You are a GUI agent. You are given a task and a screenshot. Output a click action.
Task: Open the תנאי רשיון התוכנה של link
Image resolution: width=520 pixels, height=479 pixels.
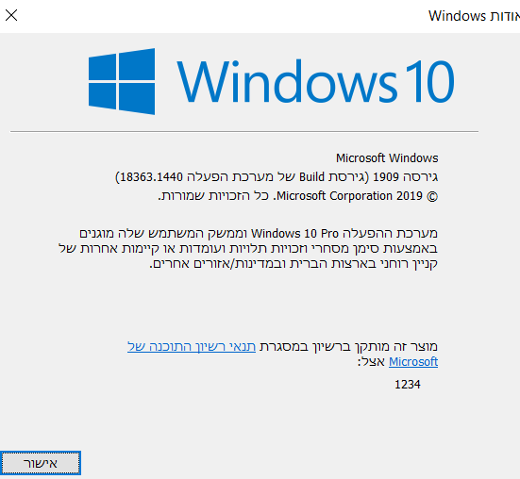tap(192, 346)
